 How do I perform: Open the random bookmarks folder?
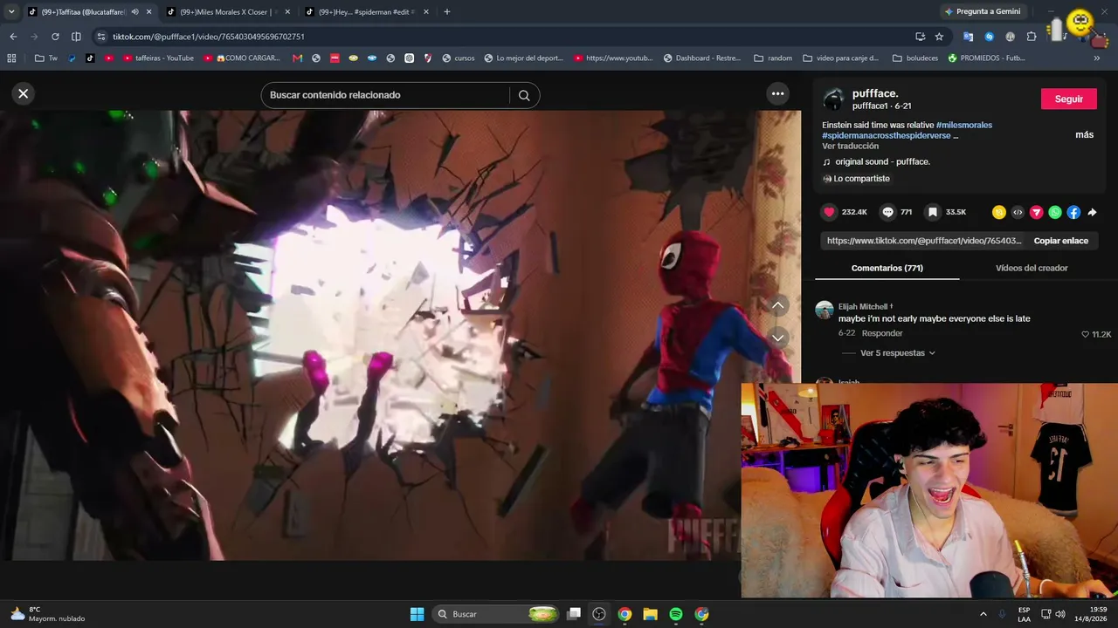pyautogui.click(x=773, y=58)
